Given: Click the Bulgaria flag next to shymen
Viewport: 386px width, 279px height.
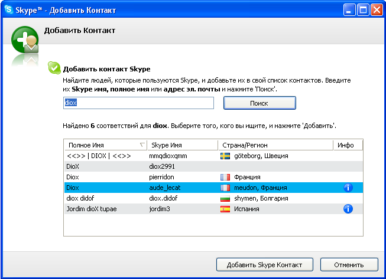Looking at the screenshot, I should 225,198.
